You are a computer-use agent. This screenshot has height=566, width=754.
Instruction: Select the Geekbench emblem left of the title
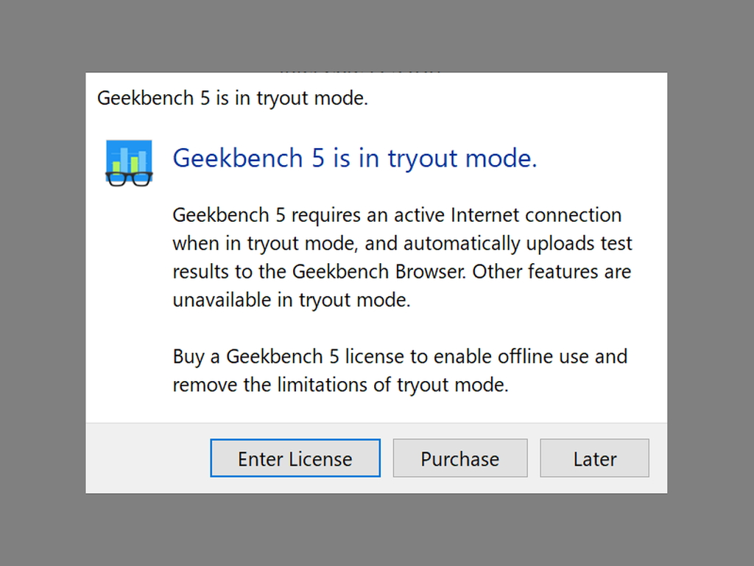pos(128,161)
